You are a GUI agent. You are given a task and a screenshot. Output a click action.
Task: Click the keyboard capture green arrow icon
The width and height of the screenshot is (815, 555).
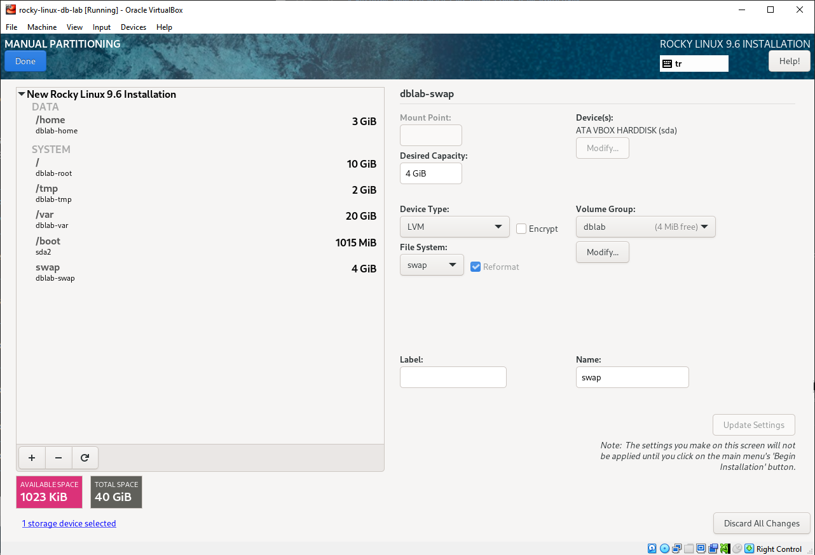(x=749, y=549)
